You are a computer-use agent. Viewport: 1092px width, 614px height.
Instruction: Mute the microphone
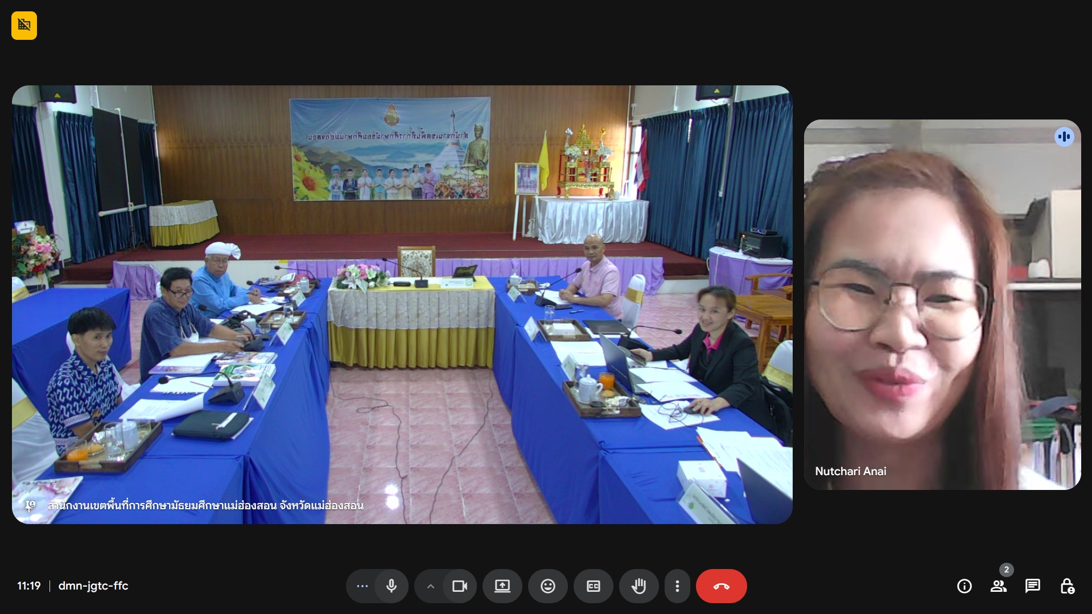pyautogui.click(x=392, y=586)
